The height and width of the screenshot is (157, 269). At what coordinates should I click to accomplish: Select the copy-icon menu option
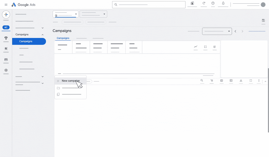tap(71, 94)
